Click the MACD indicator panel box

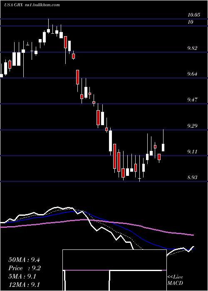pyautogui.click(x=114, y=270)
